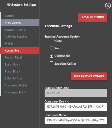Close the System Settings dialog
Screen dimensions: 112x128
108,6
